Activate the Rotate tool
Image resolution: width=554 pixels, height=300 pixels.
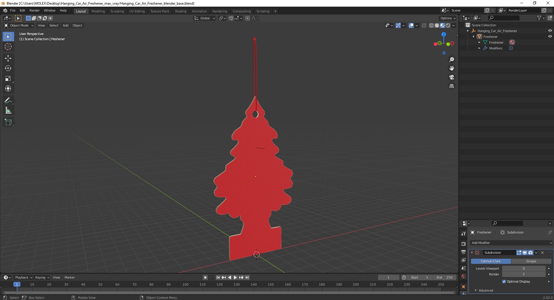tap(8, 68)
